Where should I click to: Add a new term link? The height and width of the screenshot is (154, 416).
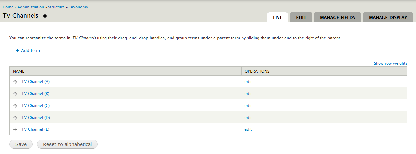[x=30, y=51]
